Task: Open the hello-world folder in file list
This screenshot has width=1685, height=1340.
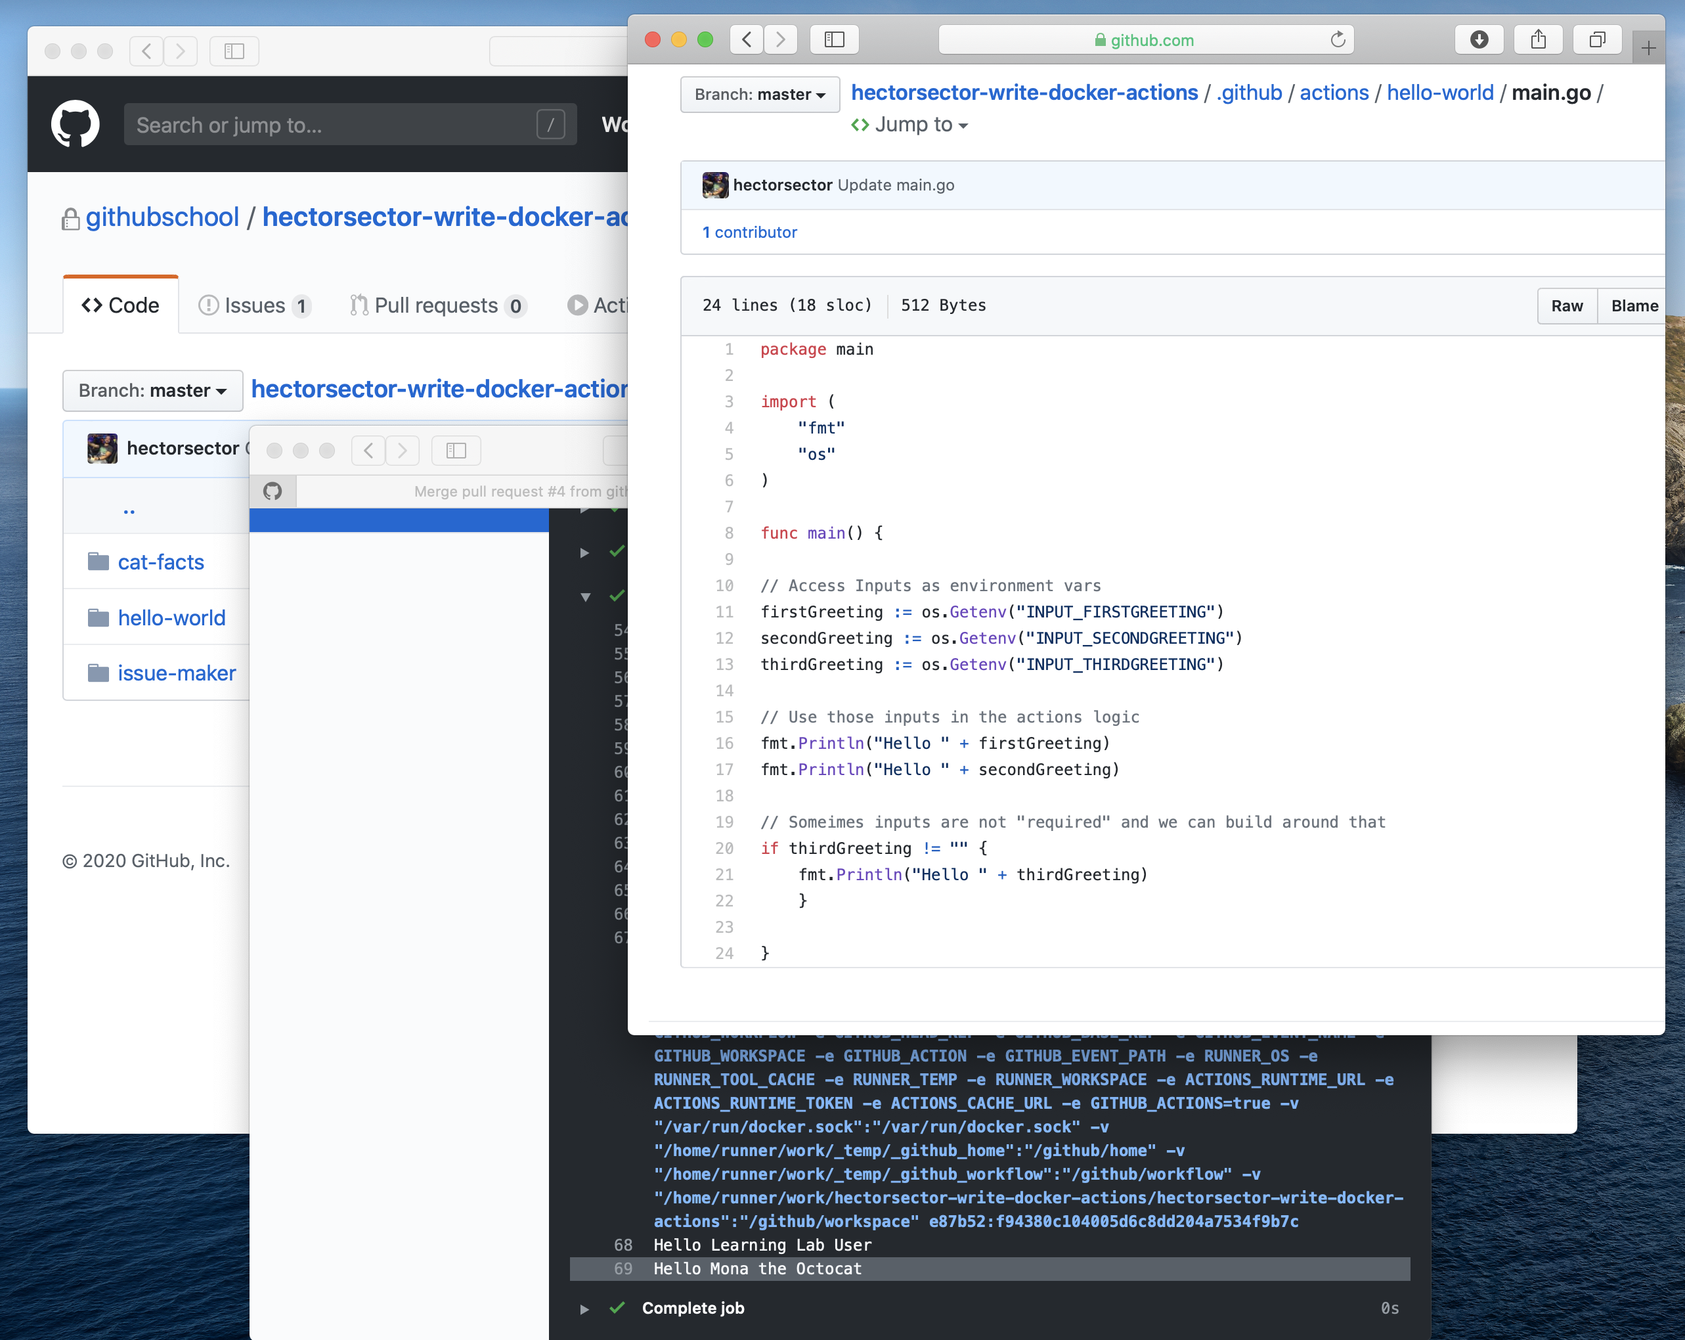Action: click(x=171, y=617)
